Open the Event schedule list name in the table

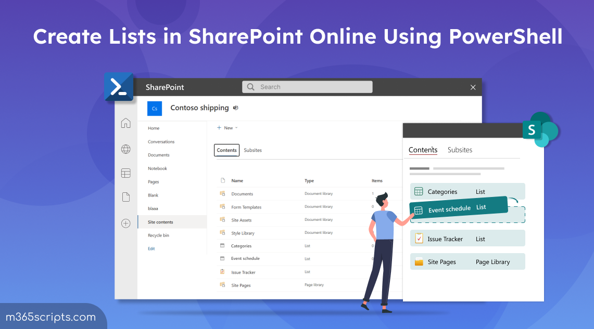[x=246, y=259]
